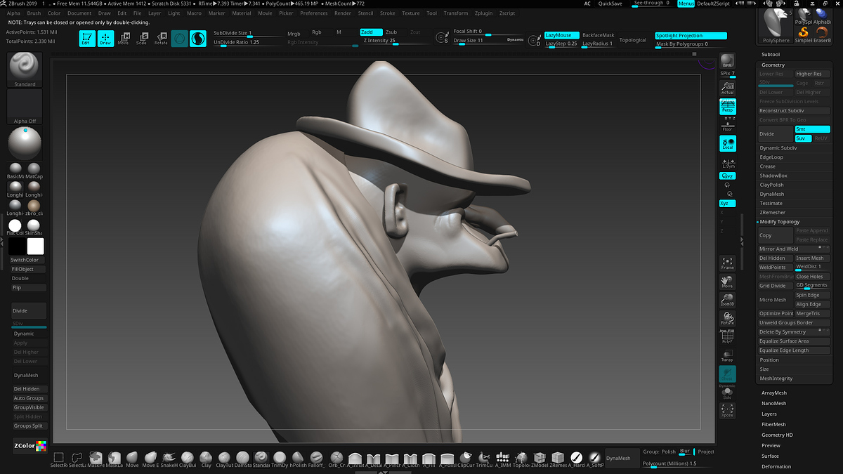Click the Move canvas navigation icon
The height and width of the screenshot is (474, 843).
point(727,282)
